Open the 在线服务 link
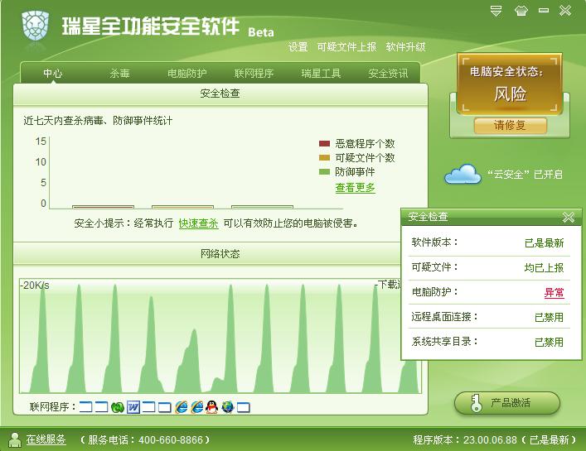Image resolution: width=586 pixels, height=451 pixels. click(x=46, y=439)
